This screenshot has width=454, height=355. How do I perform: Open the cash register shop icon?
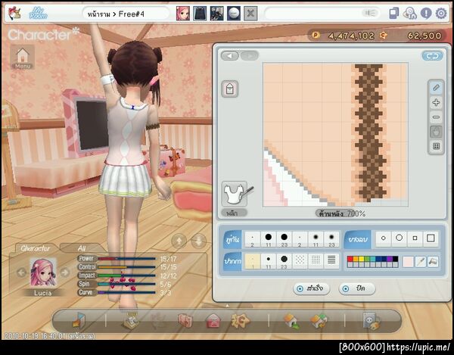(x=131, y=321)
